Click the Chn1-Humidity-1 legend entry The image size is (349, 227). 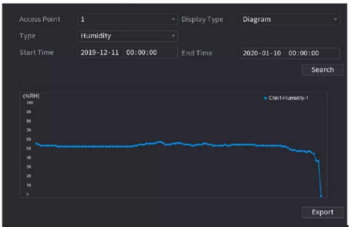click(x=286, y=98)
